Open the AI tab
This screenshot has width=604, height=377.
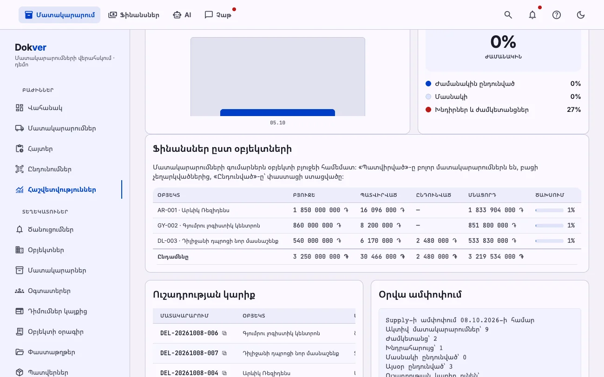click(182, 15)
